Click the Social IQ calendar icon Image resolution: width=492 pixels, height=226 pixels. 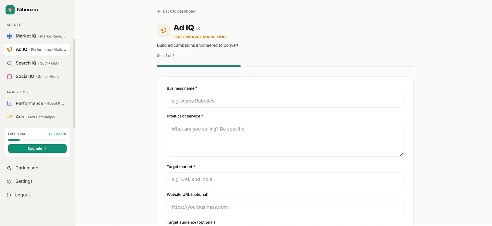coord(10,76)
